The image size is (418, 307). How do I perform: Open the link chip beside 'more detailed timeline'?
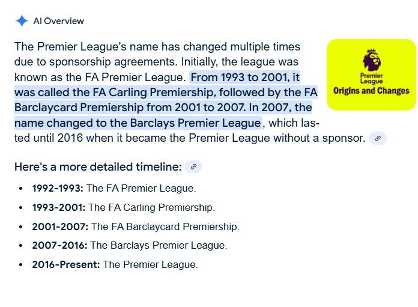[x=193, y=166]
